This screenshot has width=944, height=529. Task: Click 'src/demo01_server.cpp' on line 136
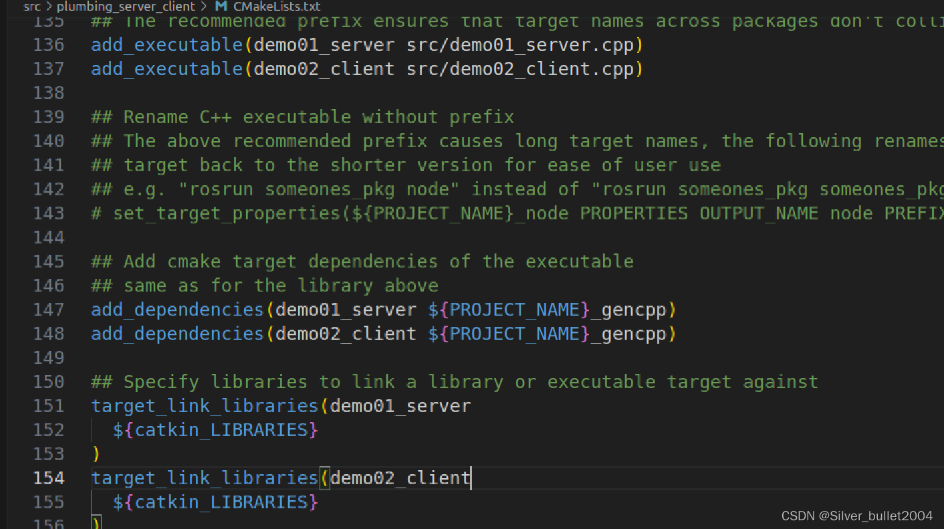(x=520, y=45)
